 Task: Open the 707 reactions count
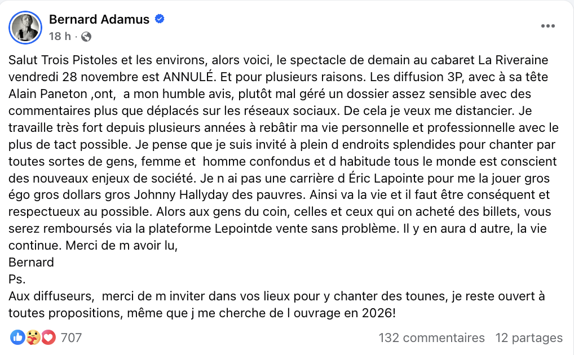point(71,338)
